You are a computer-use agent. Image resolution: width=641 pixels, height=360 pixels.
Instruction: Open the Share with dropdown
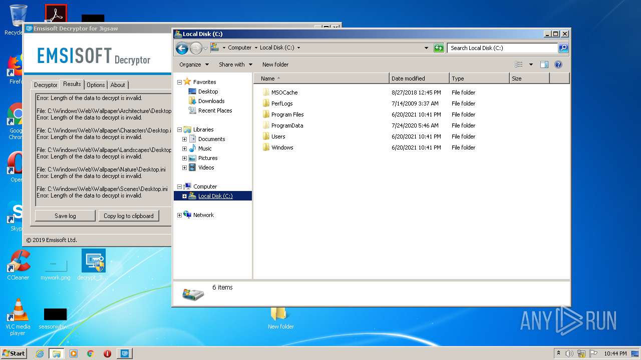click(x=235, y=64)
